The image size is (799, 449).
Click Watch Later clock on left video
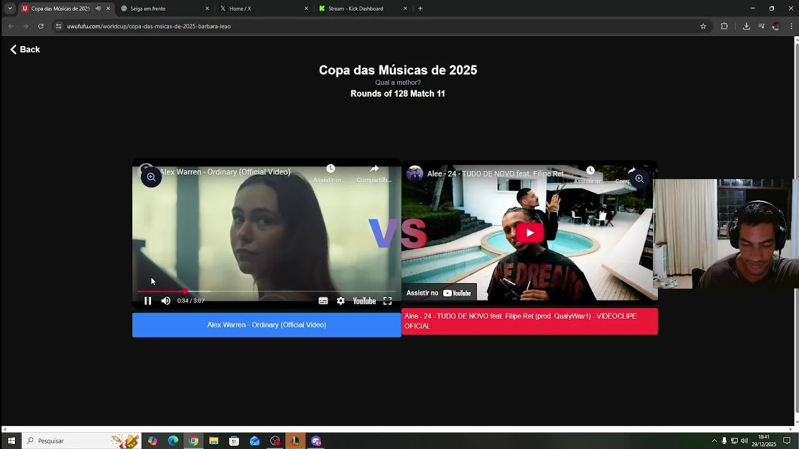(x=330, y=169)
